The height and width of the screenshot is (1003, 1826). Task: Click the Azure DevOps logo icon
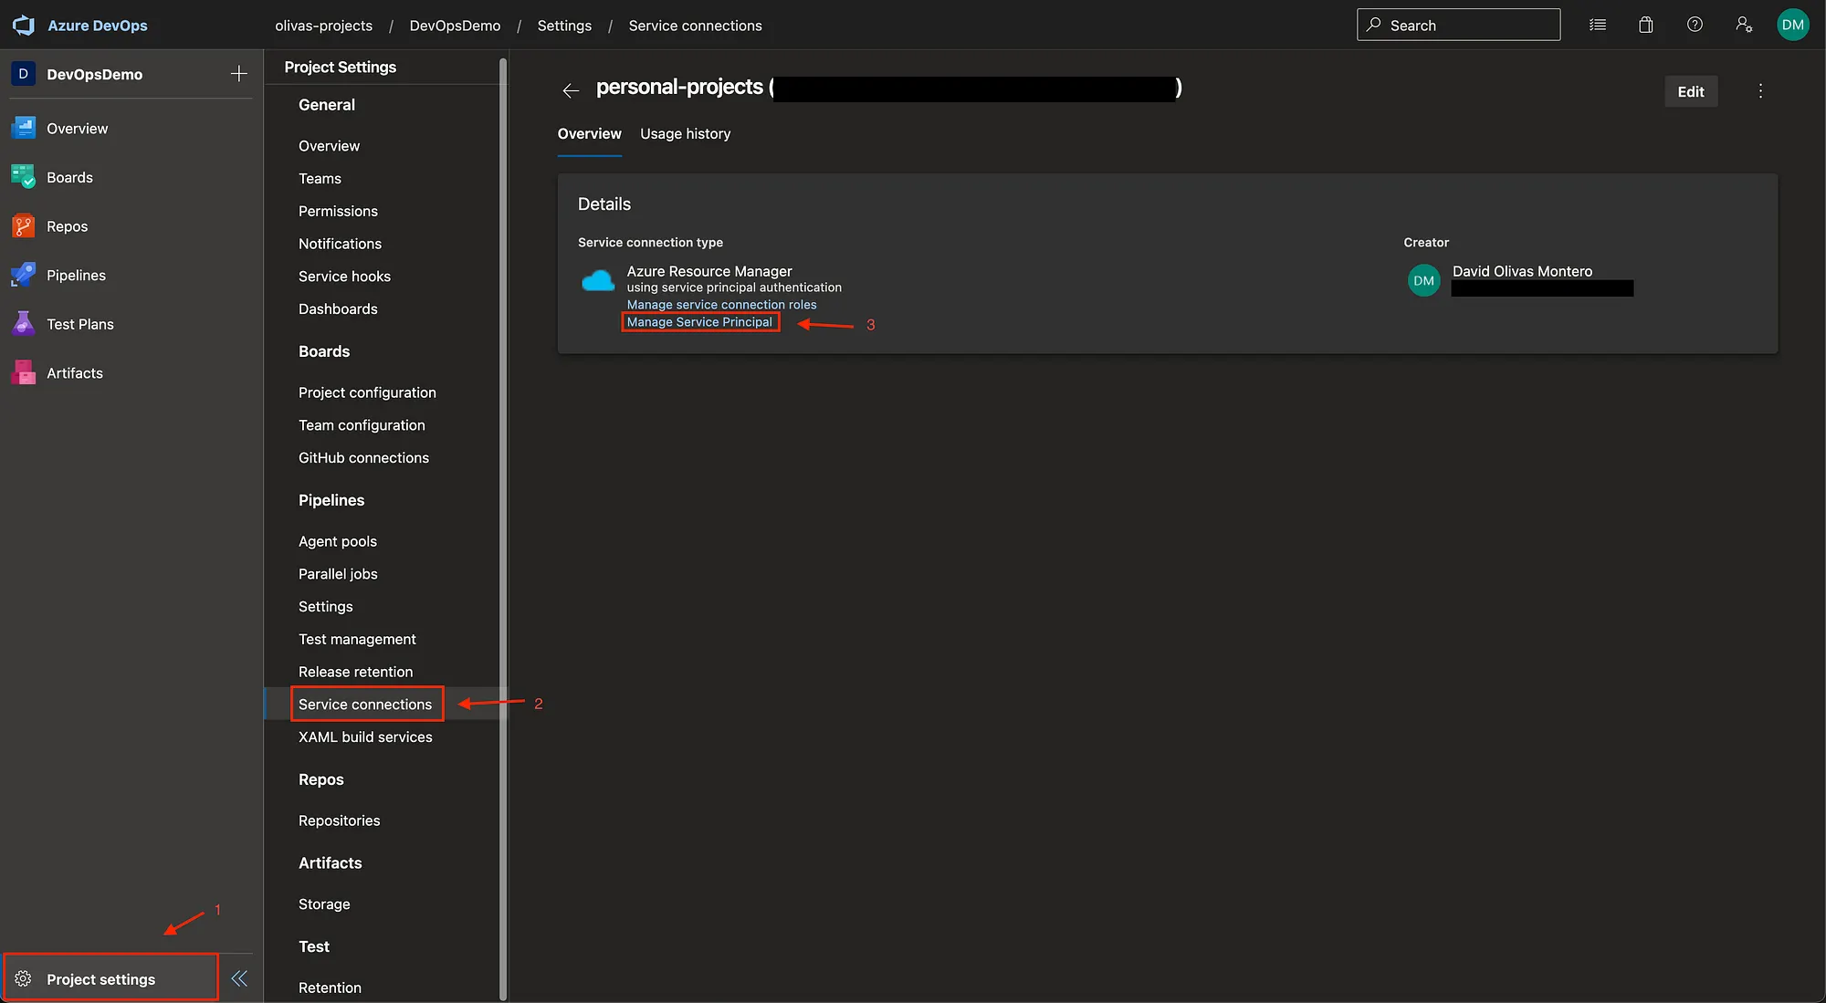coord(23,25)
